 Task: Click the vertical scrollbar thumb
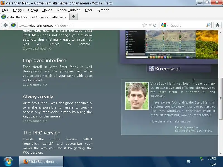(x=220, y=99)
